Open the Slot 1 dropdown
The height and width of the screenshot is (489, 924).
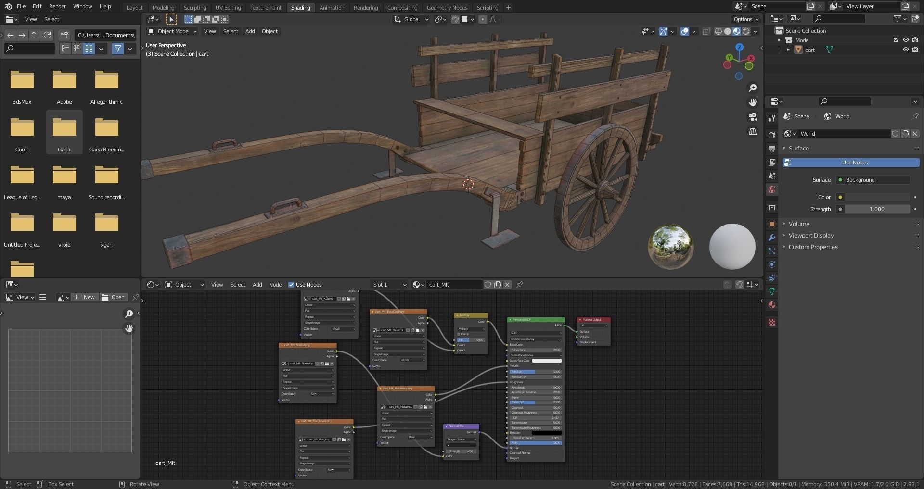pos(389,285)
